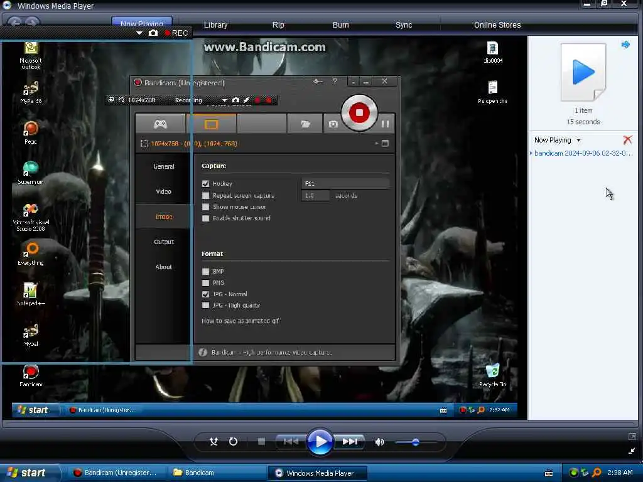Open the Image section in Bandicam

click(164, 217)
